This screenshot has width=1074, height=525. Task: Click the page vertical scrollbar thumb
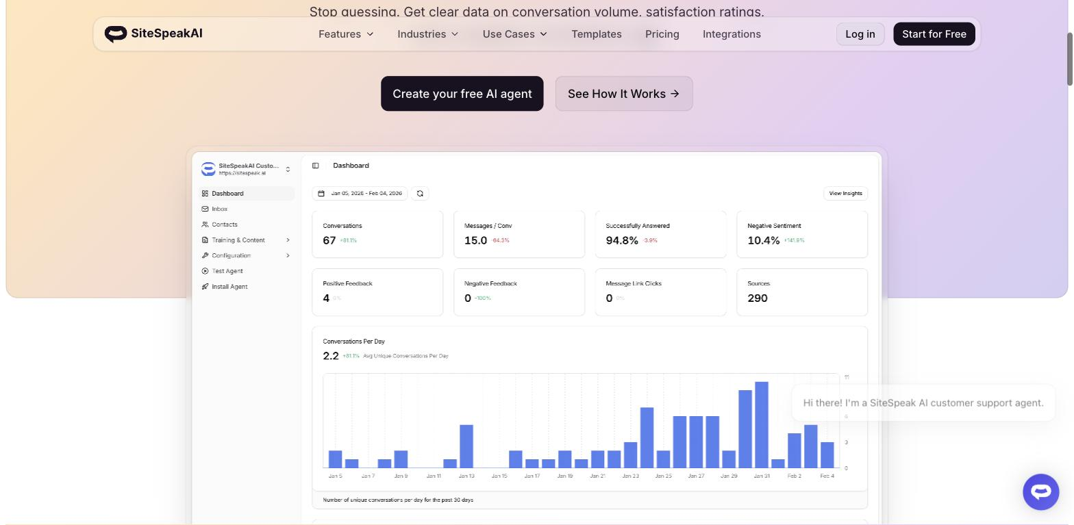pos(1069,58)
